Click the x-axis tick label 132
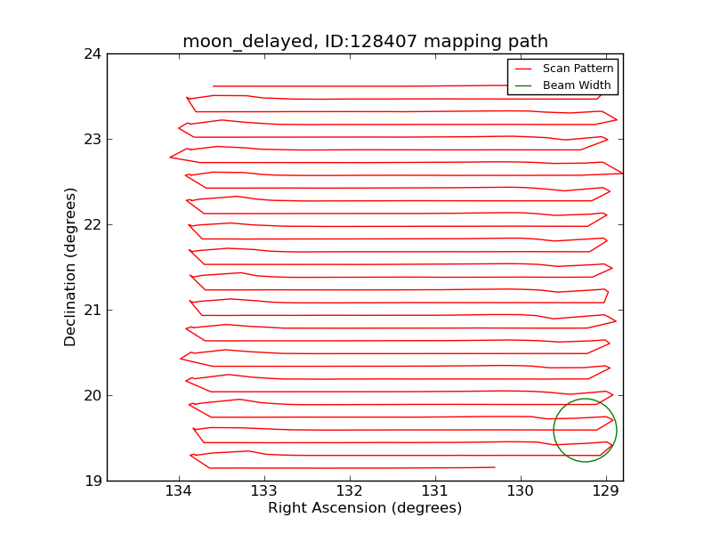The width and height of the screenshot is (712, 534). click(x=350, y=491)
